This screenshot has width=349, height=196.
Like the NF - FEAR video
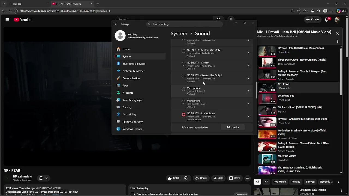173,178
